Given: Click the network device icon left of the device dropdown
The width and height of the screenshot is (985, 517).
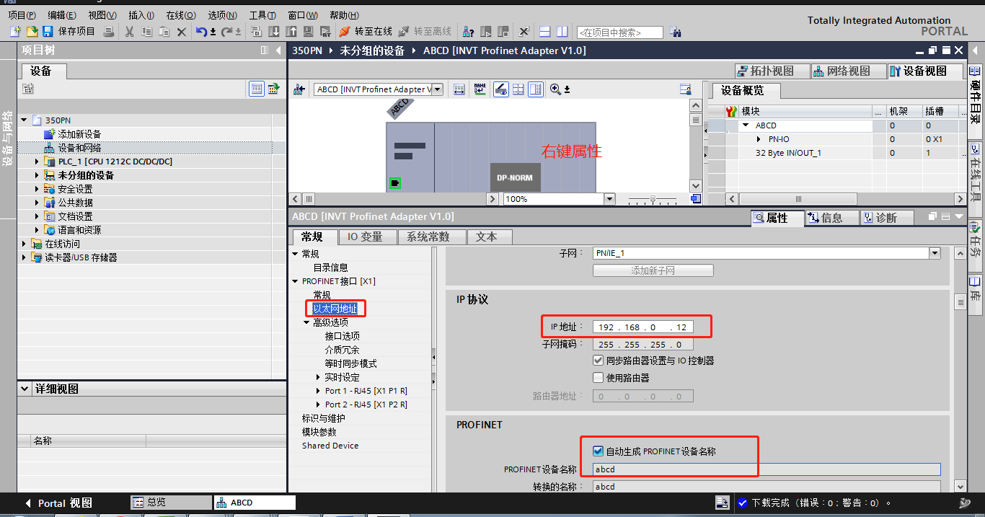Looking at the screenshot, I should point(299,89).
